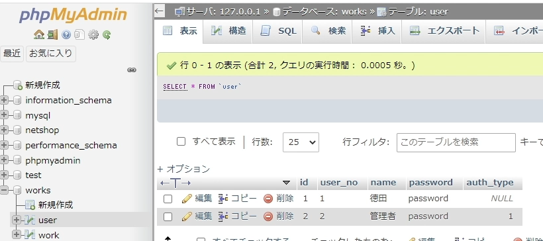
Task: Switch to the 構造 tab
Action: (228, 31)
